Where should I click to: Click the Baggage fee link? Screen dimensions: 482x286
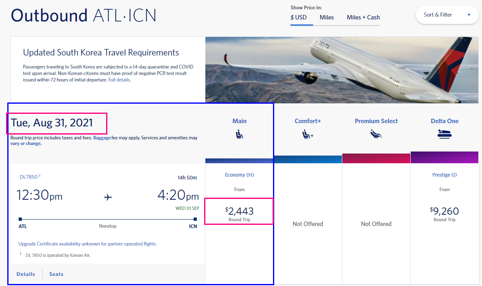coord(102,138)
